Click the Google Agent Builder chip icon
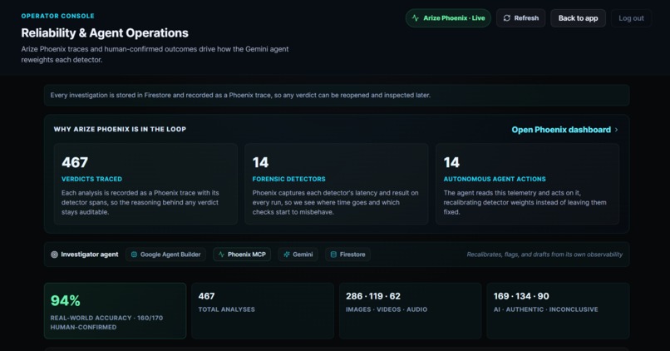 pyautogui.click(x=134, y=255)
